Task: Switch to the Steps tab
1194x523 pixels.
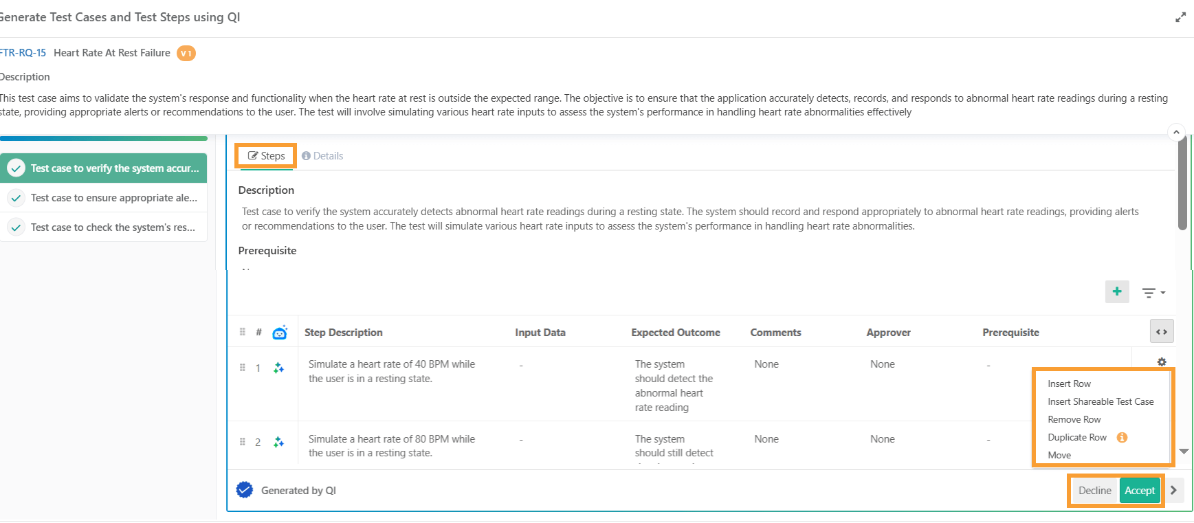Action: [266, 156]
